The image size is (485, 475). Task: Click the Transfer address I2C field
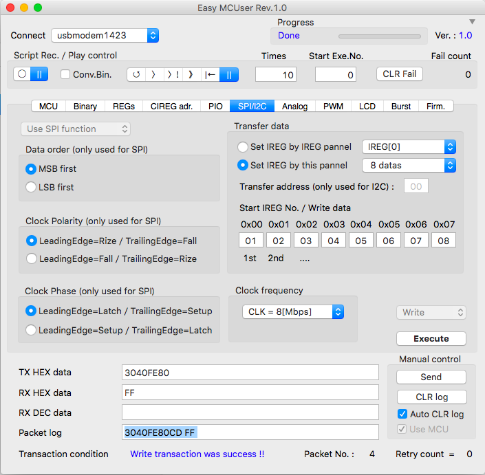(x=416, y=186)
